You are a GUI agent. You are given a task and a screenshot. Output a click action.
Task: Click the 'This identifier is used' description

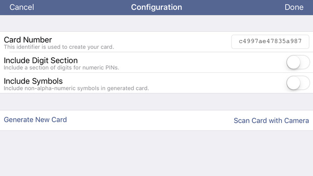59,47
